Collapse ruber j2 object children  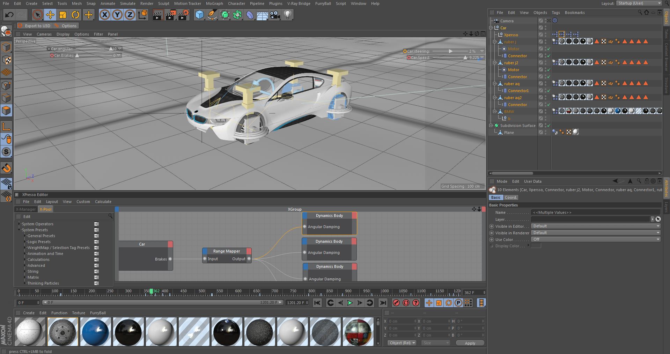[x=495, y=63]
